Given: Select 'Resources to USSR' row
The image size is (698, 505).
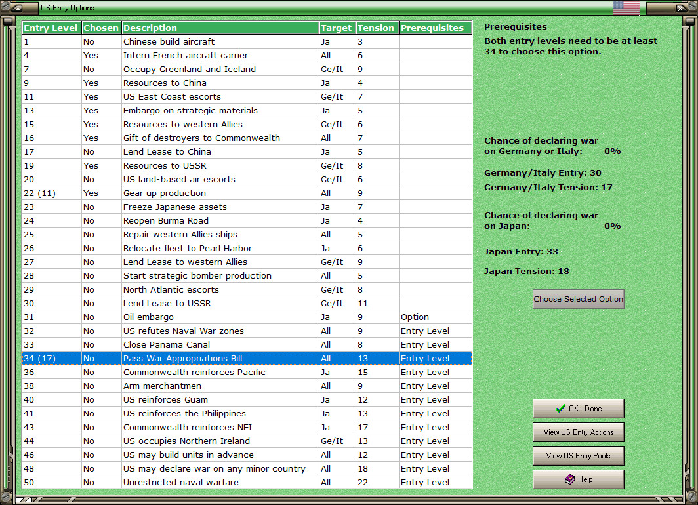Looking at the screenshot, I should pos(247,165).
